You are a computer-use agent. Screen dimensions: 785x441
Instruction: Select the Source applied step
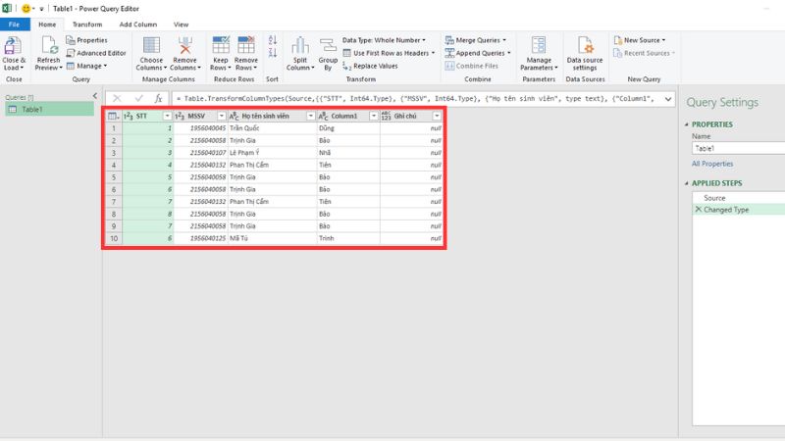[714, 198]
